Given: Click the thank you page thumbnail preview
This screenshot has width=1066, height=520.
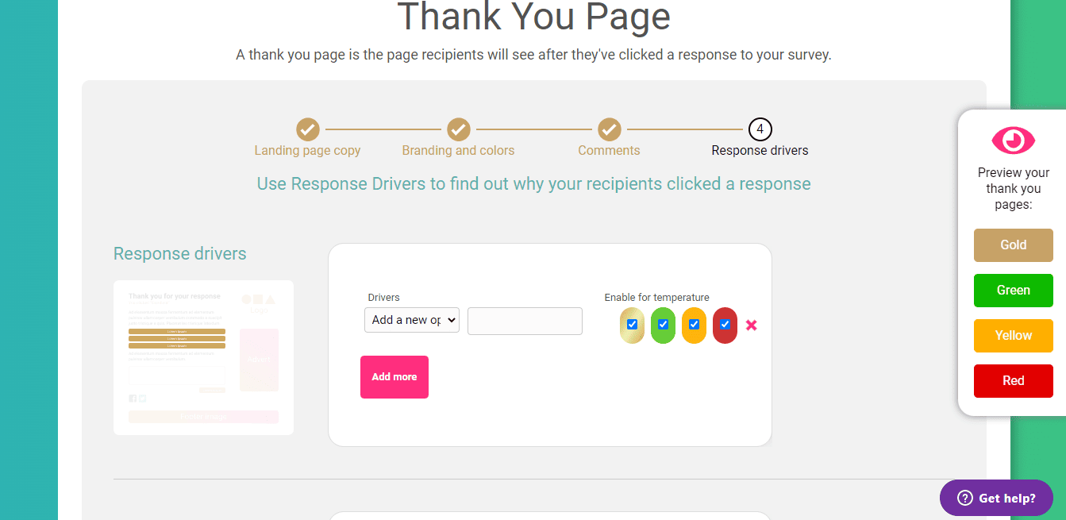Looking at the screenshot, I should point(203,357).
